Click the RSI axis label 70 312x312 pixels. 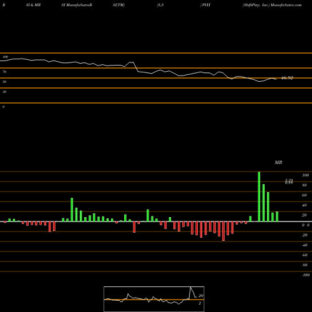[4, 72]
